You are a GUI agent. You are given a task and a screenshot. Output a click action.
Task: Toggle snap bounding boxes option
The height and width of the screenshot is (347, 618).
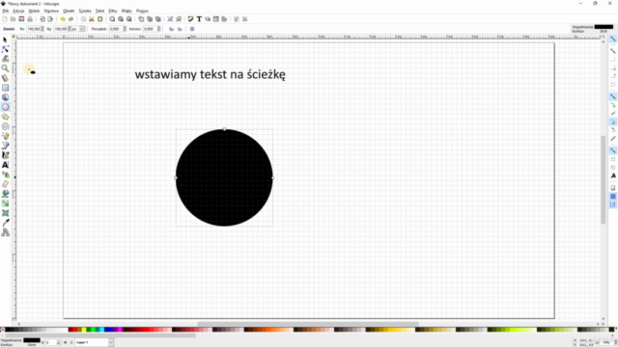point(613,51)
